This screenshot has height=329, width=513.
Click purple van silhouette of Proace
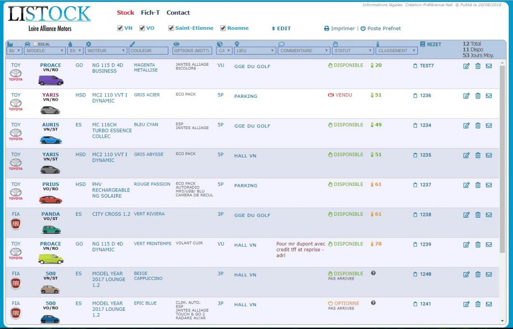click(51, 80)
